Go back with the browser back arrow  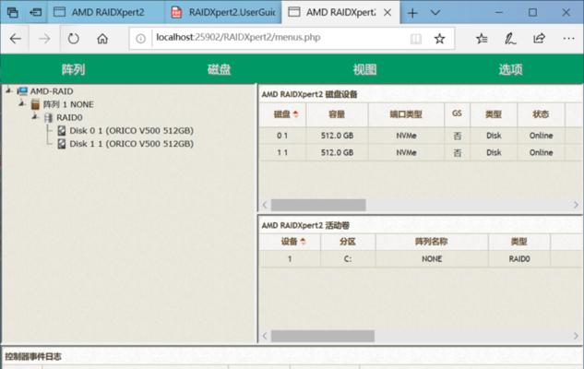(x=16, y=39)
